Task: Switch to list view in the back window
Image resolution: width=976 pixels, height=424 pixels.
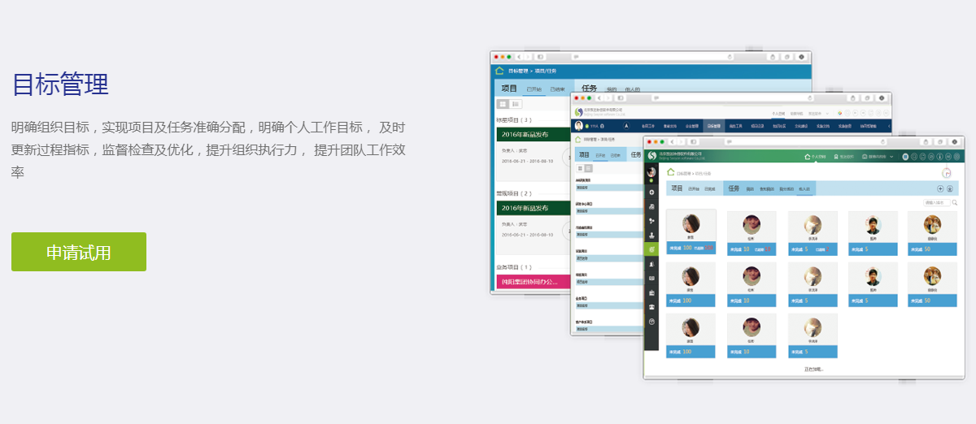Action: [x=516, y=104]
